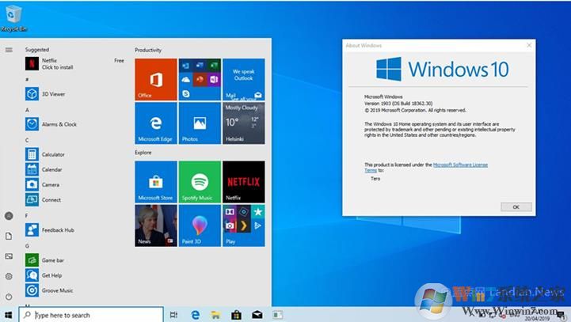Image resolution: width=571 pixels, height=322 pixels.
Task: Open the Weather tile showing Helsinki
Action: click(243, 123)
